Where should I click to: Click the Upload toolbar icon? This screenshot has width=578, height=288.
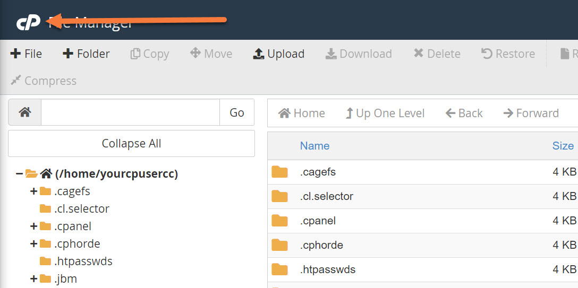tap(259, 54)
